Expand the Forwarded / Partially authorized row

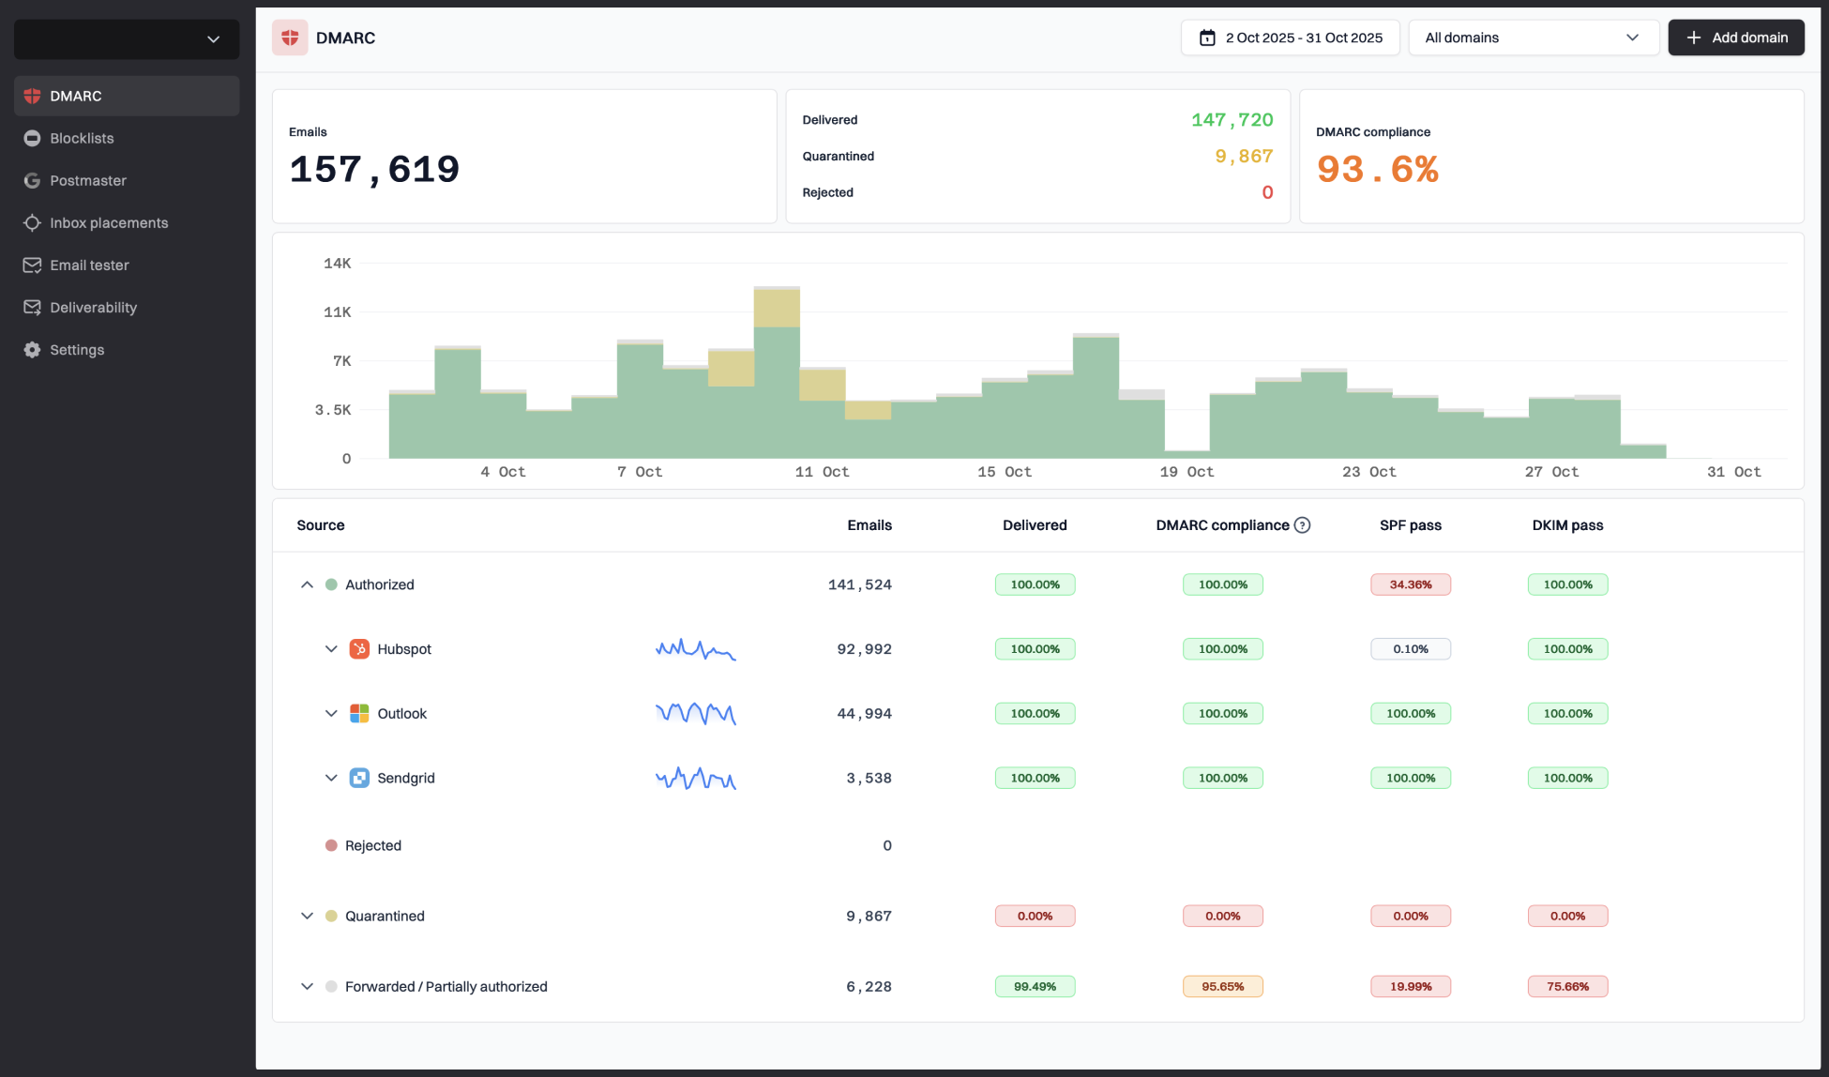pos(307,986)
